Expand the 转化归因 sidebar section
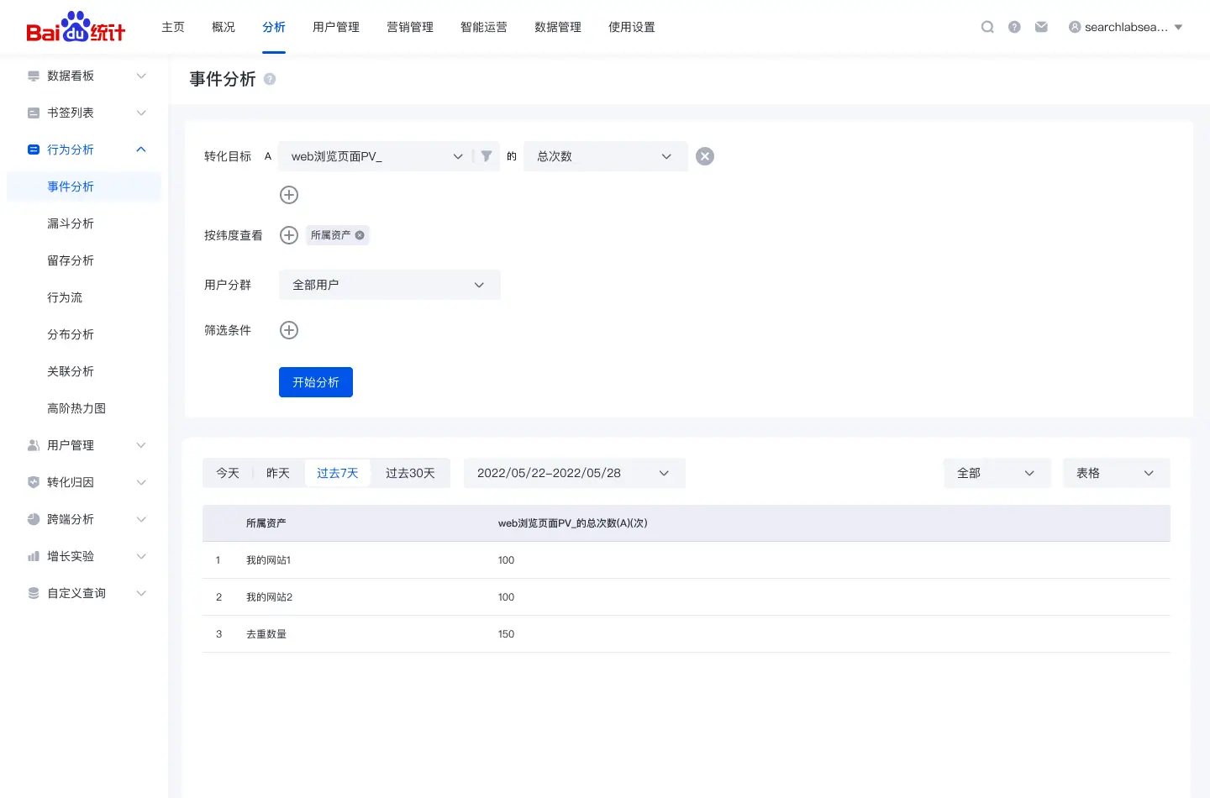1210x798 pixels. [141, 482]
